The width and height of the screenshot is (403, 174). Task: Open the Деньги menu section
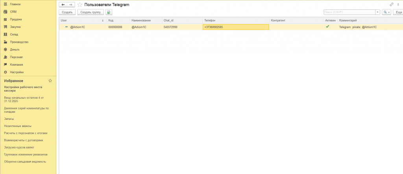[x=15, y=49]
